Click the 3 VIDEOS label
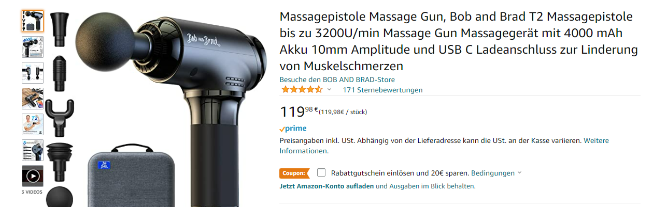This screenshot has width=653, height=207. [x=32, y=192]
